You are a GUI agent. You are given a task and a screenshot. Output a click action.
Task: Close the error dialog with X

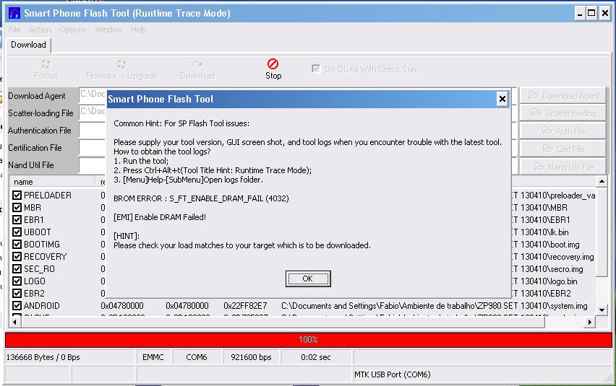502,99
